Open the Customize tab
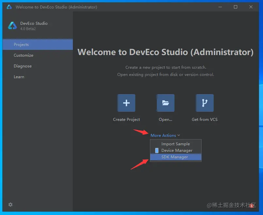The image size is (263, 215). coord(38,55)
